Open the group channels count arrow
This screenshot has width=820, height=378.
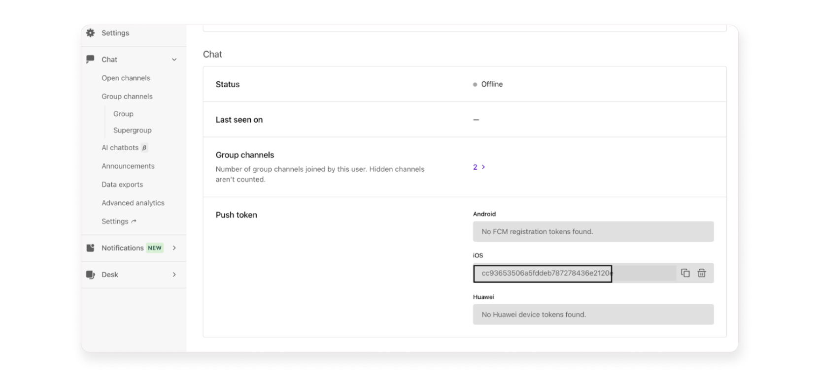click(x=483, y=167)
